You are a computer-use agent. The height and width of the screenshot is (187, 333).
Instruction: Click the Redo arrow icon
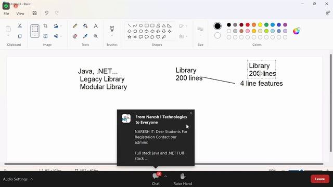57,13
